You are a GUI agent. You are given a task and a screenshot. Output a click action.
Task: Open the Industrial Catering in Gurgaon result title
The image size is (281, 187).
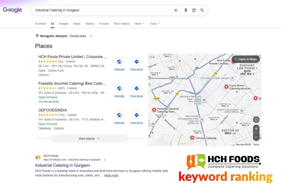point(63,165)
